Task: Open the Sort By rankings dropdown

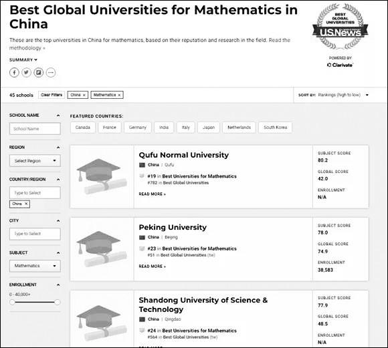Action: tap(333, 95)
